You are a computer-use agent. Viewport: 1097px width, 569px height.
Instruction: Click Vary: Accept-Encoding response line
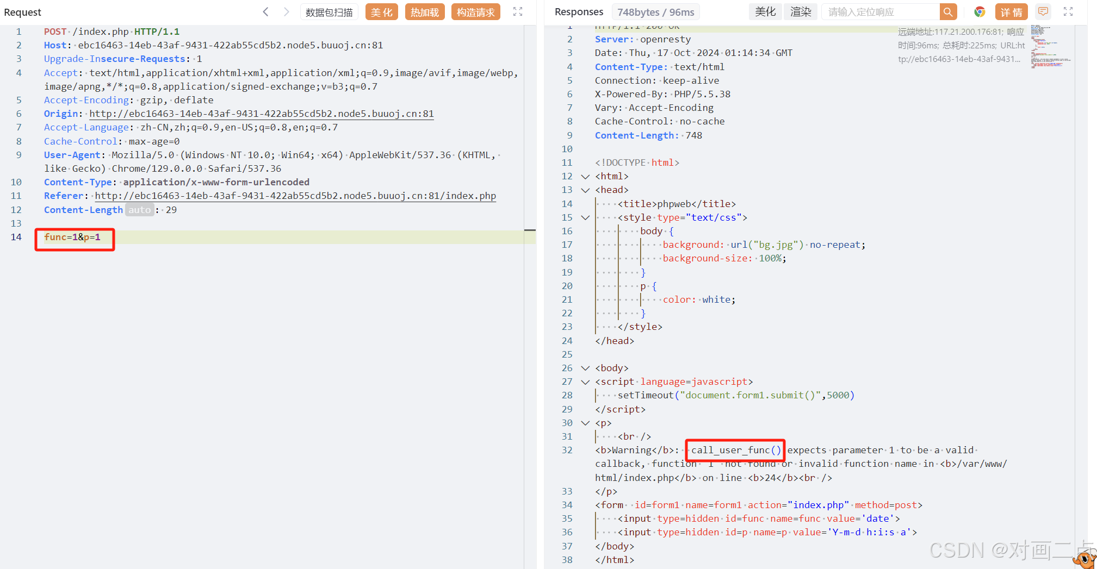[x=654, y=108]
